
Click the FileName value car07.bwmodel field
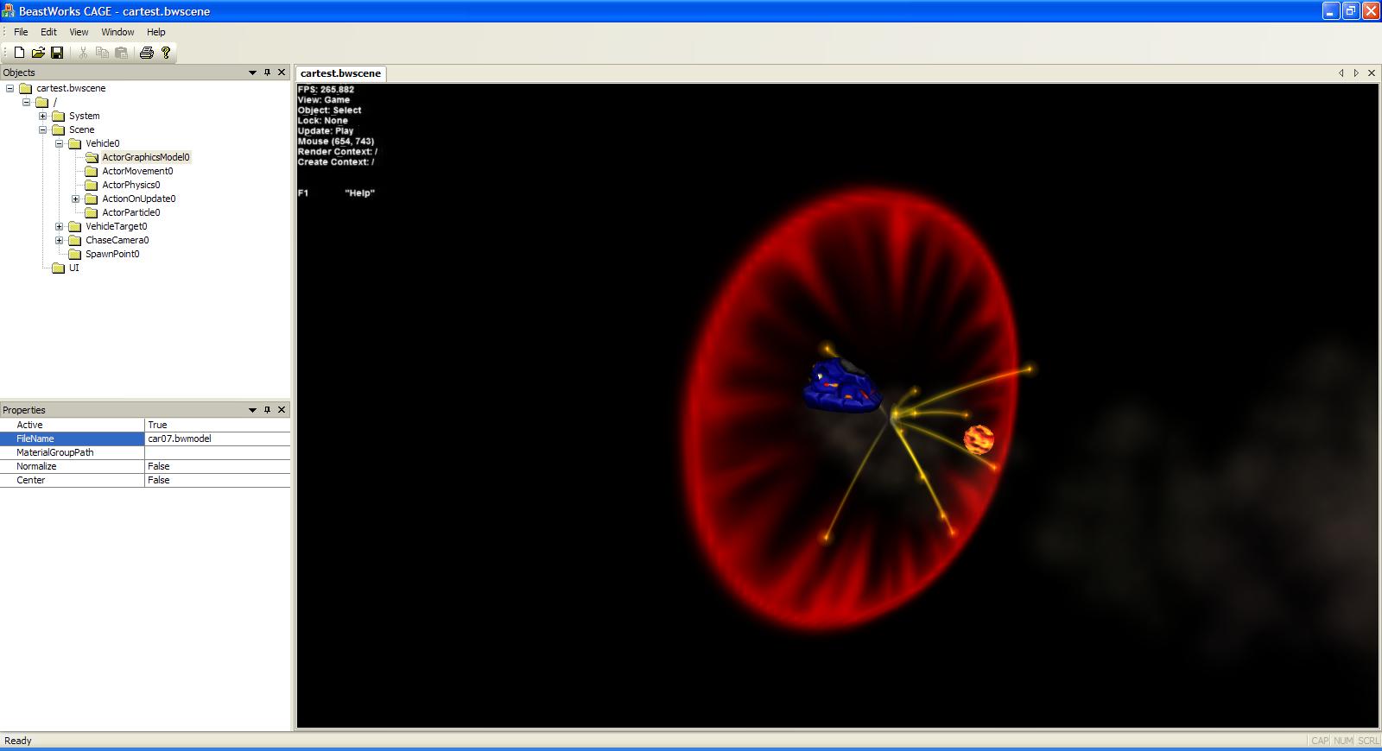point(216,439)
